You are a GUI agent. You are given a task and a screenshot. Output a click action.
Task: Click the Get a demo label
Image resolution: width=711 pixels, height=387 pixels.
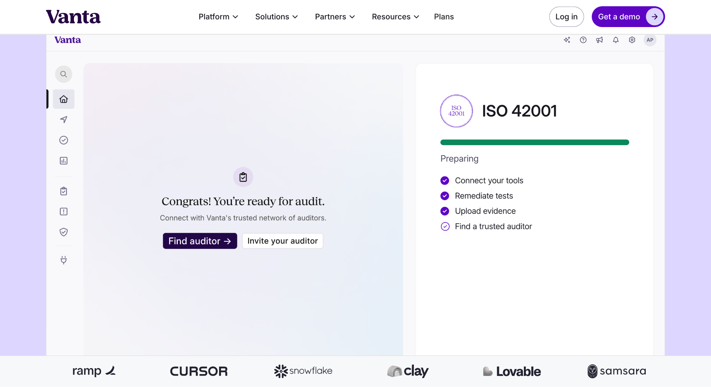(x=619, y=17)
